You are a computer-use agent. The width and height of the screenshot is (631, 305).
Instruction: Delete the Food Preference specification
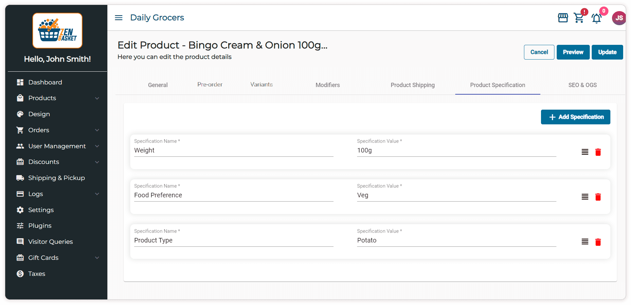[x=598, y=197]
